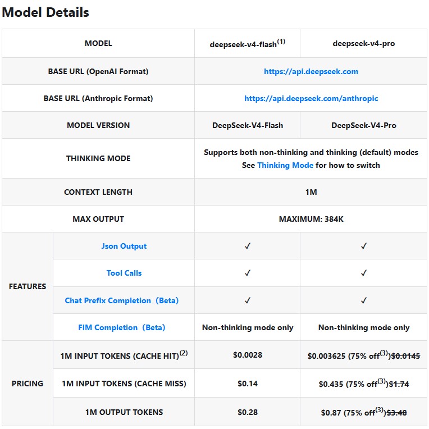Click the Json Output checkmark for deepseek-v4-flash
429x429 pixels.
(x=247, y=246)
